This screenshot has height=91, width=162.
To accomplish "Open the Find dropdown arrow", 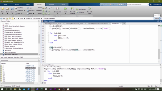I will [x=33, y=14].
